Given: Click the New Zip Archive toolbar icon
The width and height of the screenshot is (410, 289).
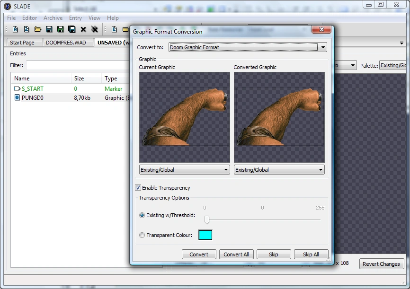Looking at the screenshot, I should [27, 29].
